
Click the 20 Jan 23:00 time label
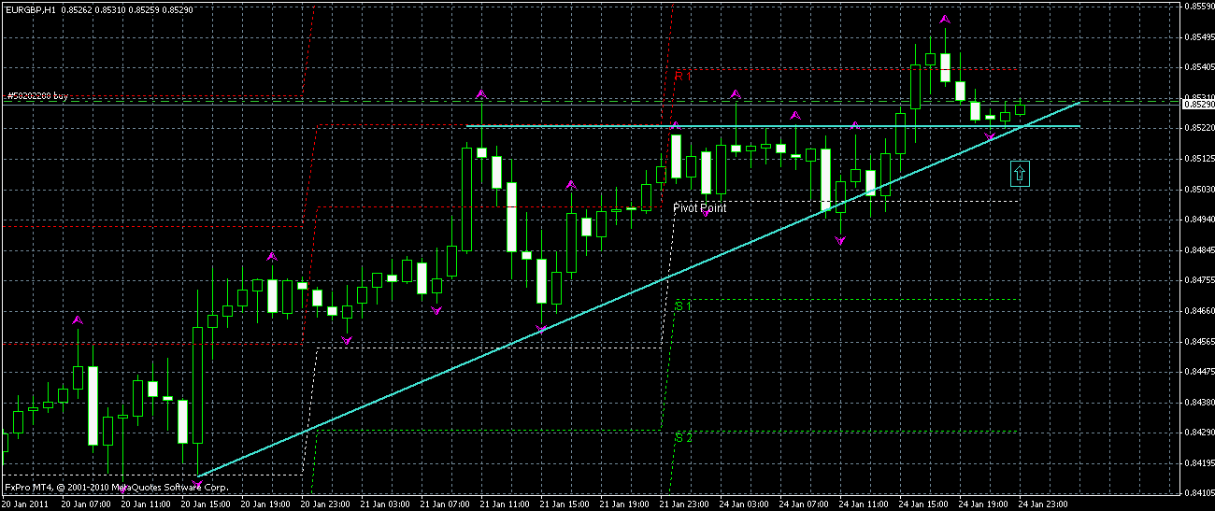point(325,504)
